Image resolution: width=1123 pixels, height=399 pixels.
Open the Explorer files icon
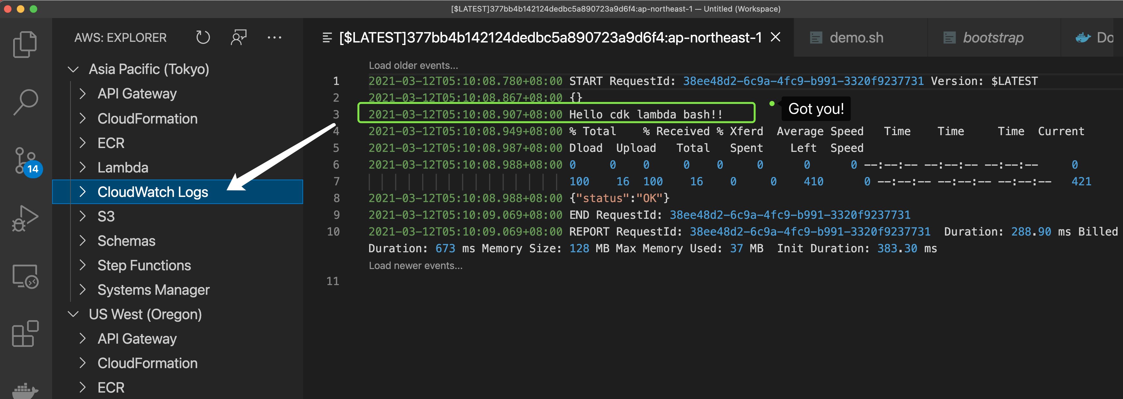point(25,44)
